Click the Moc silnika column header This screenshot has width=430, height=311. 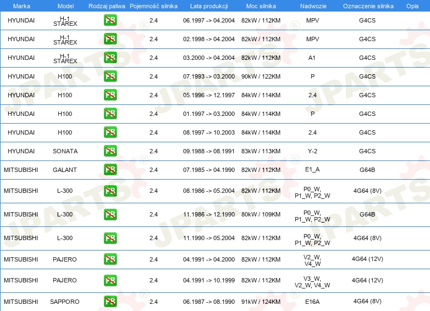(x=261, y=6)
